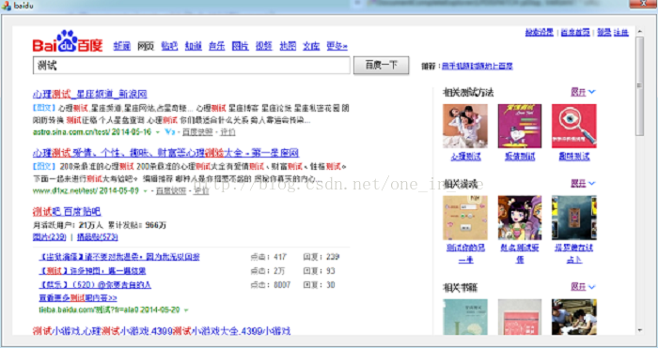
Task: Click the search box containing 测试
Action: click(192, 66)
